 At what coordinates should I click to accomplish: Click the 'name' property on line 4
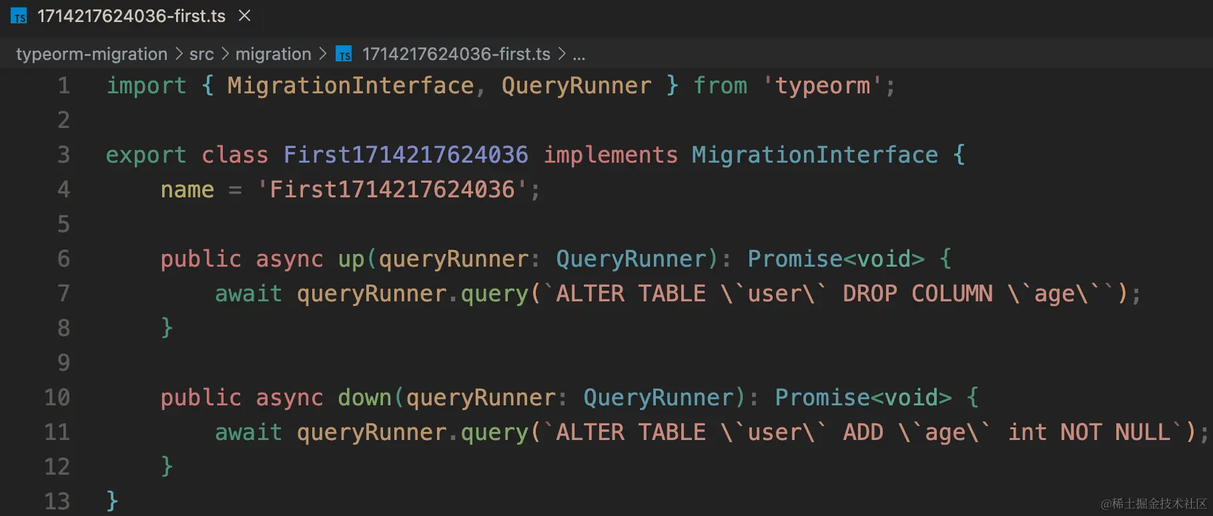pyautogui.click(x=187, y=190)
